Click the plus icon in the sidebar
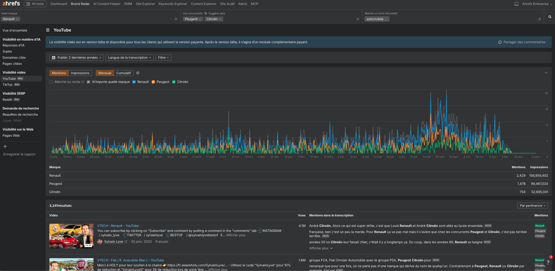This screenshot has height=271, width=555. [5, 146]
